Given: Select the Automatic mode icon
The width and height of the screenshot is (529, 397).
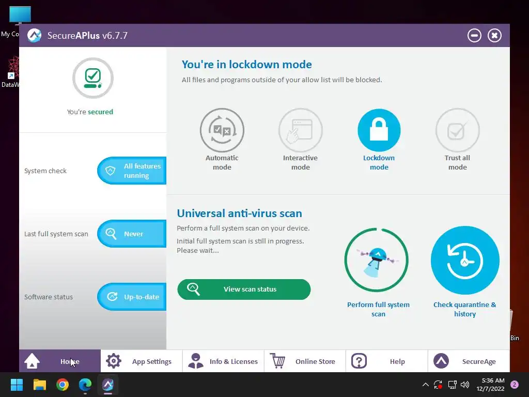Looking at the screenshot, I should 222,130.
